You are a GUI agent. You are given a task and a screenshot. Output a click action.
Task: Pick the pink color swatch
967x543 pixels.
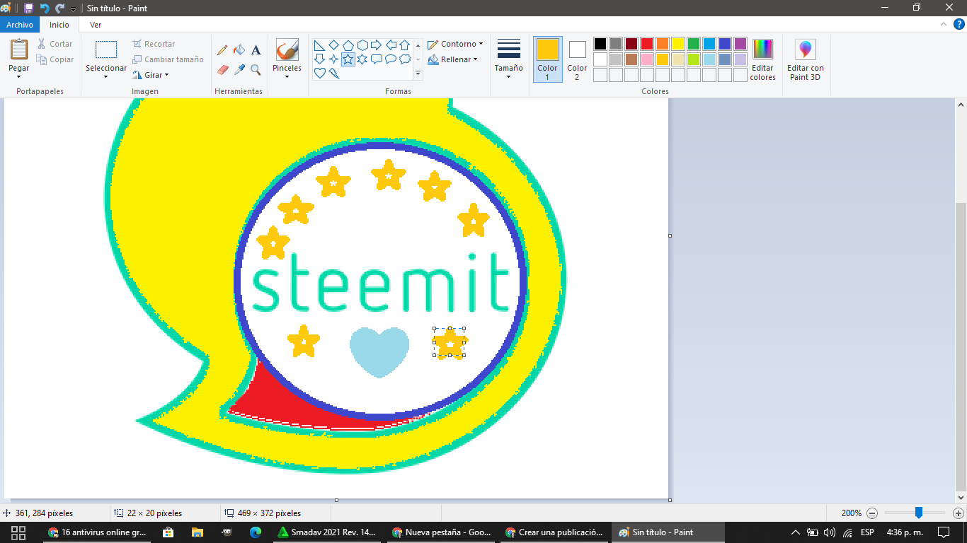click(x=647, y=59)
